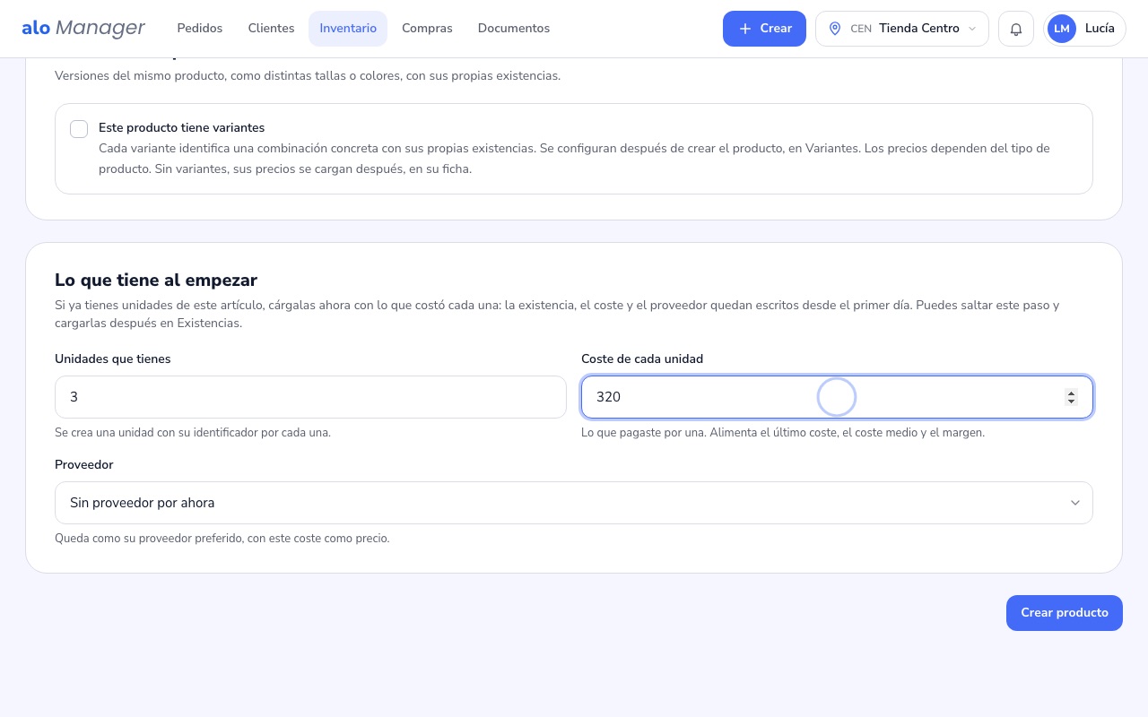Focus the 'Unidades que tienes' field
1148x717 pixels.
pyautogui.click(x=310, y=397)
